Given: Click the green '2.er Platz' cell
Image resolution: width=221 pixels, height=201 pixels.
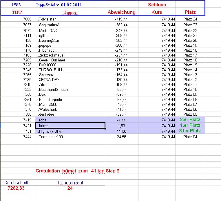Looking at the screenshot, I should pyautogui.click(x=190, y=120).
